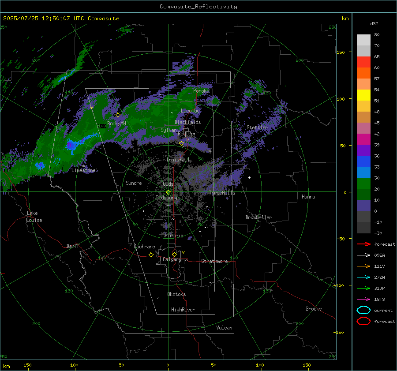
Task: Click the Didsbury city label
Action: click(x=166, y=198)
